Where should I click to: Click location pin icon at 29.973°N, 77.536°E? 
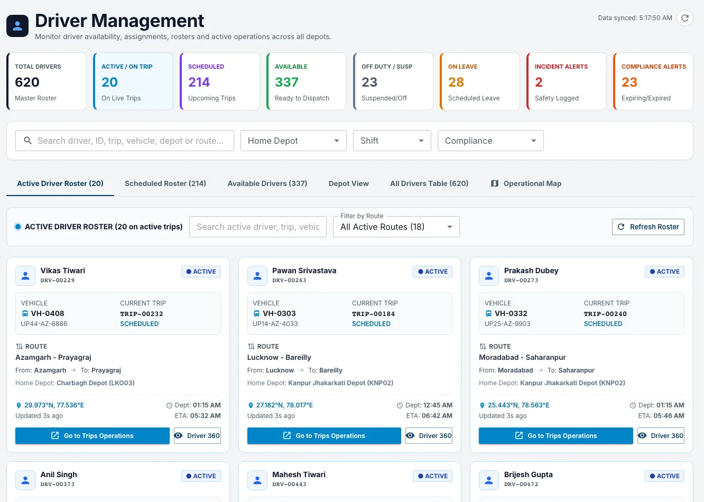tap(18, 405)
